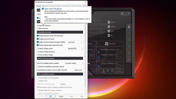Tick Extend official overclocking limits

(x=38, y=78)
